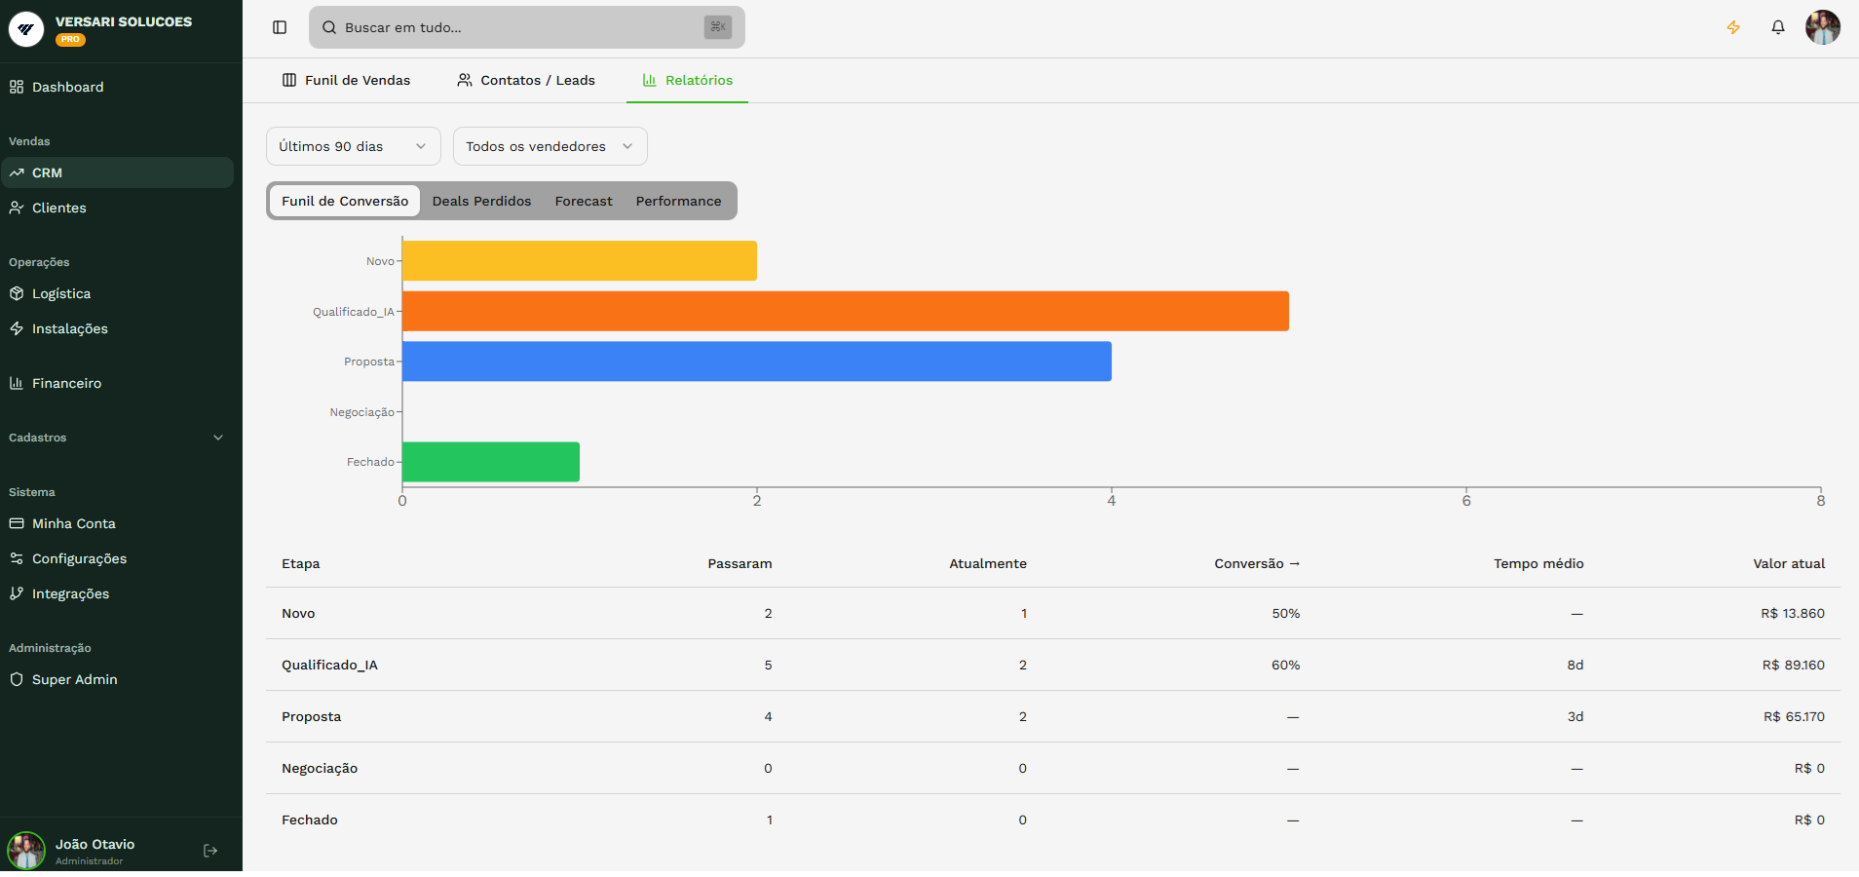Open the user avatar in top bar
Image resolution: width=1859 pixels, height=877 pixels.
(1822, 27)
